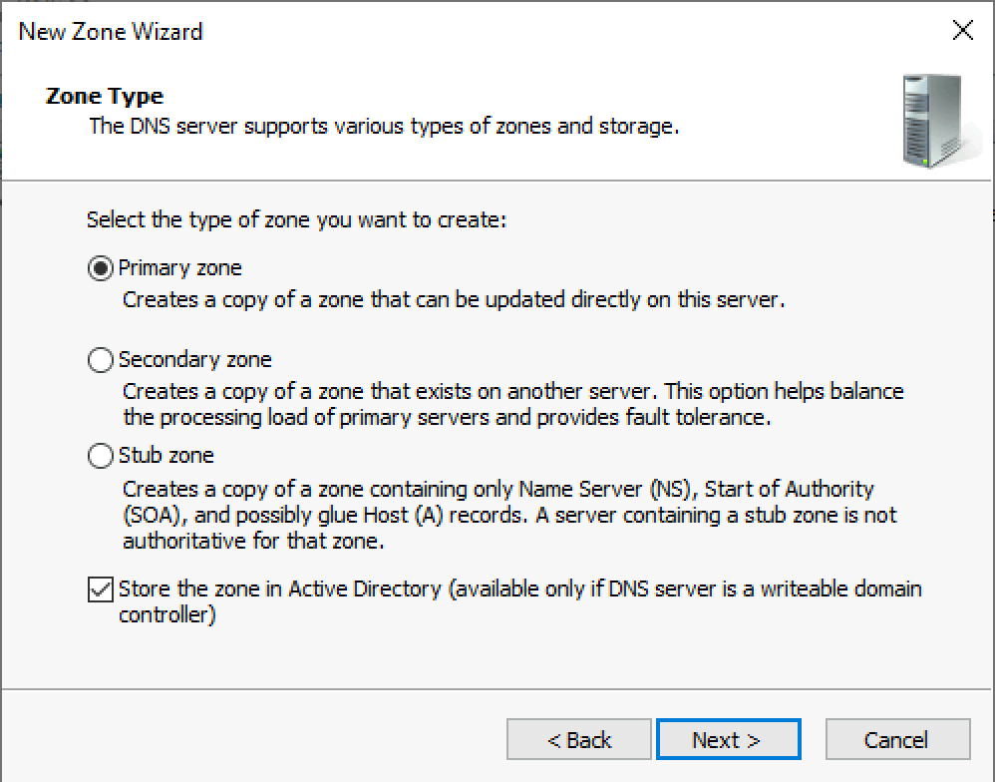Click the 'Secondary zone' label text
Image resolution: width=995 pixels, height=782 pixels.
(195, 360)
